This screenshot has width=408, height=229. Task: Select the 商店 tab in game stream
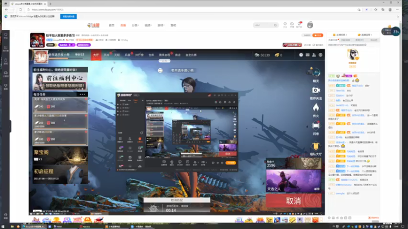pos(177,55)
